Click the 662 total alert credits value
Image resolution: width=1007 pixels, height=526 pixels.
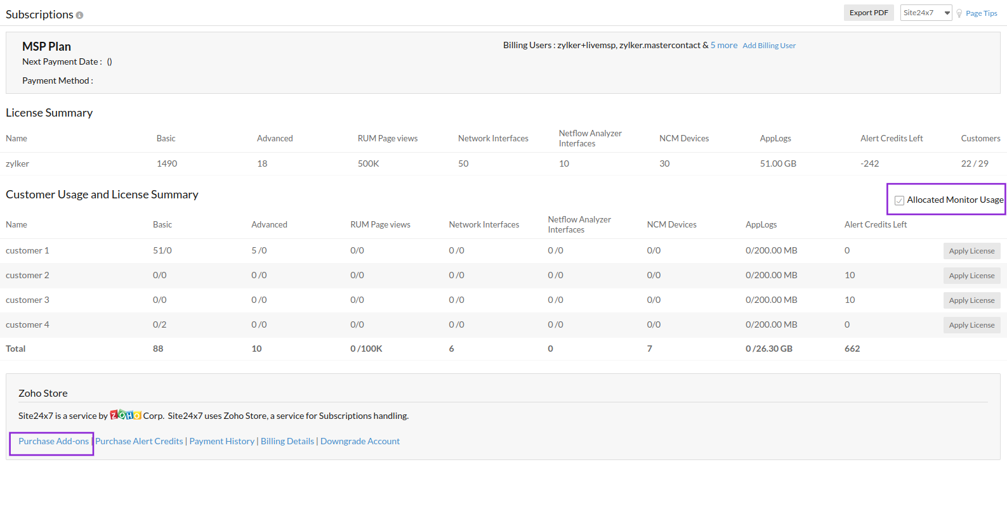[852, 349]
